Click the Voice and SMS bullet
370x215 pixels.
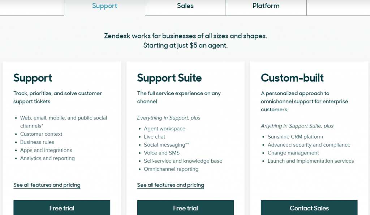[x=162, y=153]
